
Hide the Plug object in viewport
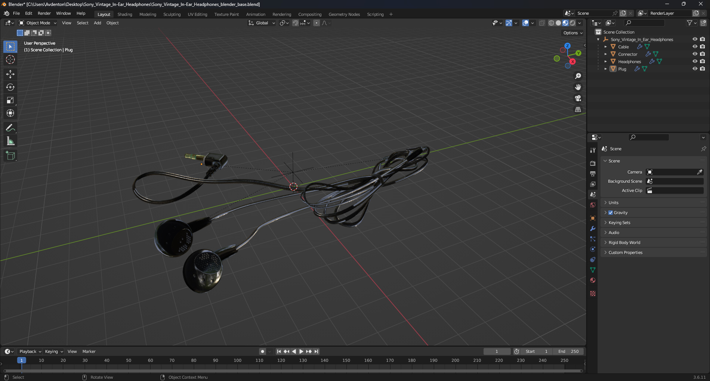coord(695,69)
